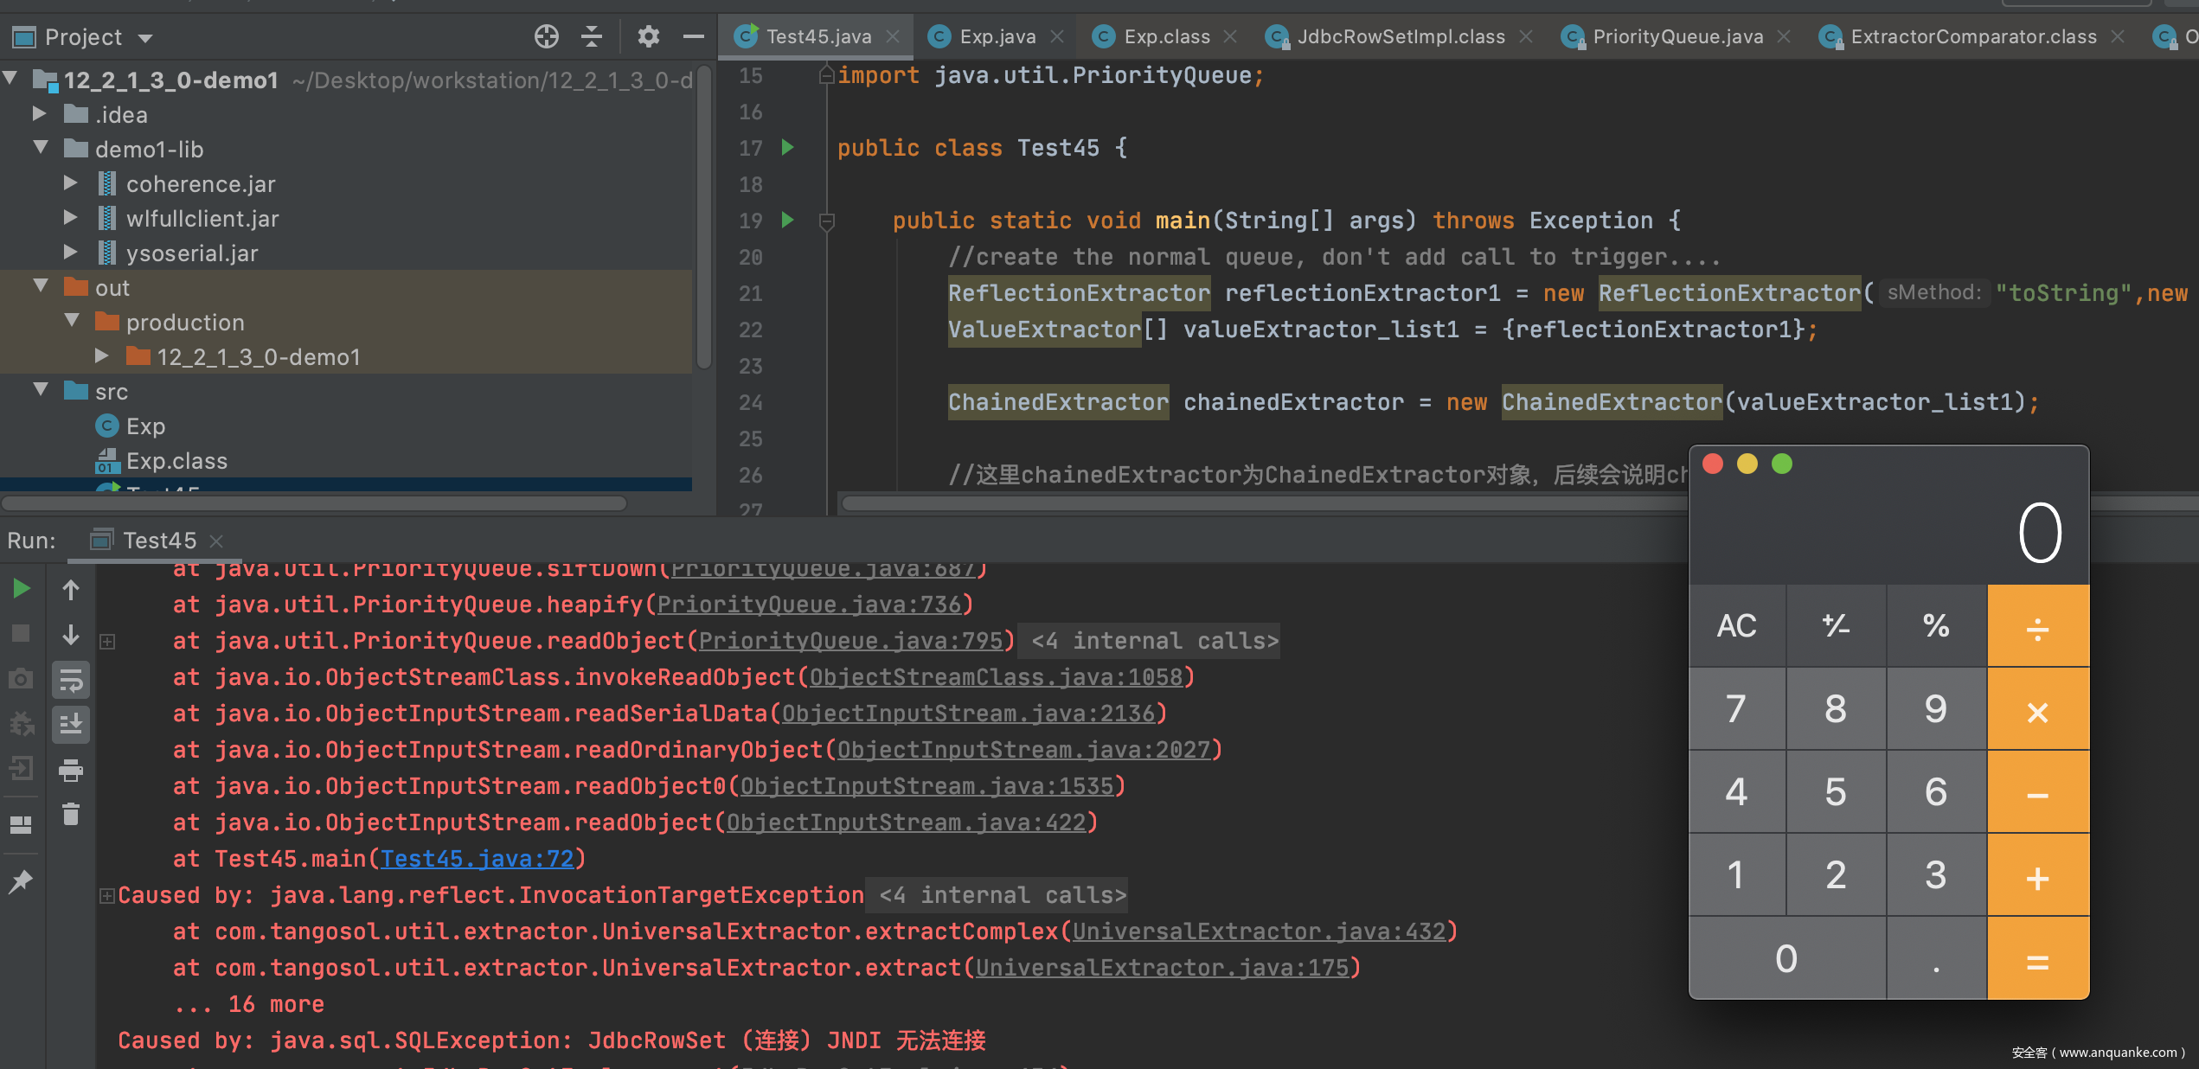Toggle the soft-wrap icon in the Run toolbar
Image resolution: width=2199 pixels, height=1069 pixels.
click(71, 680)
